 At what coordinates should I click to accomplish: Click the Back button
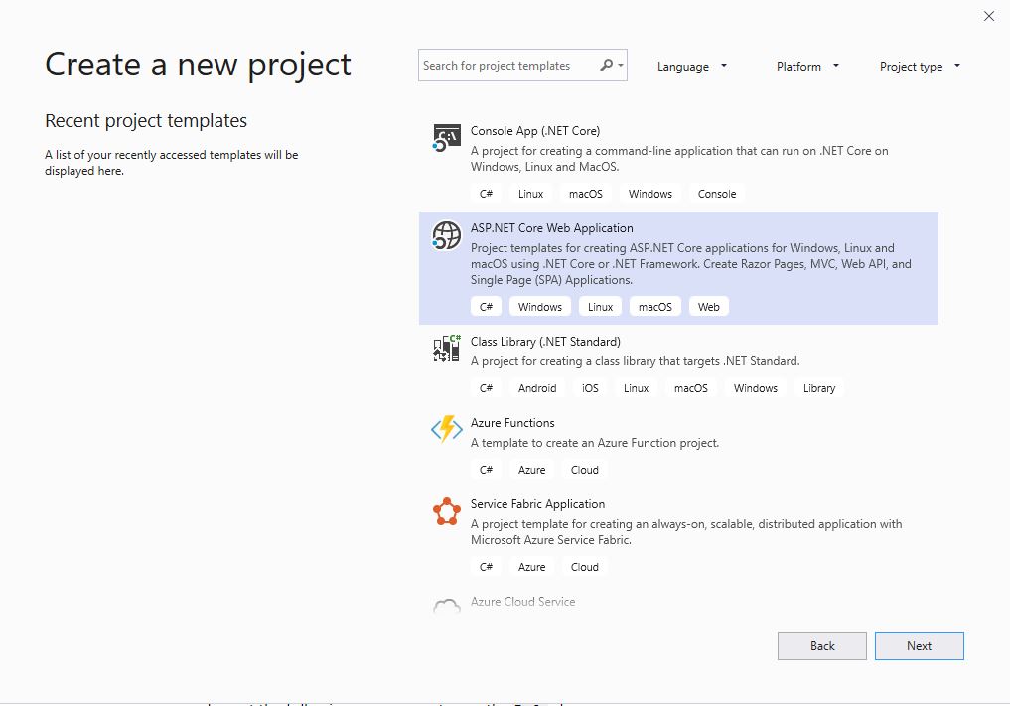point(822,646)
